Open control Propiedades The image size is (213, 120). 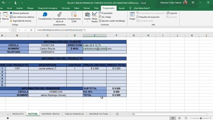(106, 13)
